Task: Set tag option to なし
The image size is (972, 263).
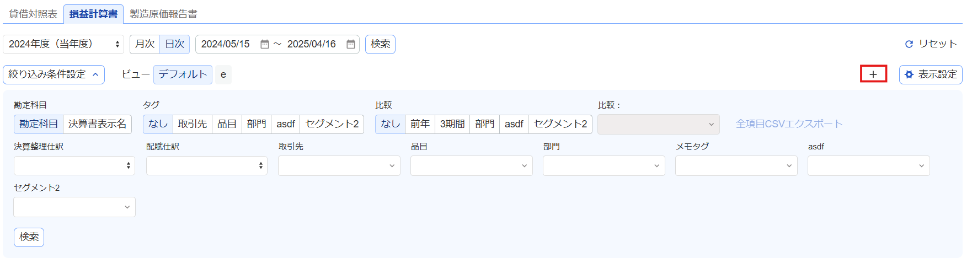Action: pyautogui.click(x=158, y=124)
